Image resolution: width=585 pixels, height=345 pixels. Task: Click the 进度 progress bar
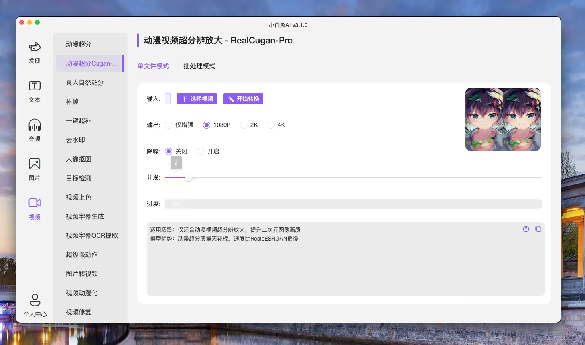353,204
